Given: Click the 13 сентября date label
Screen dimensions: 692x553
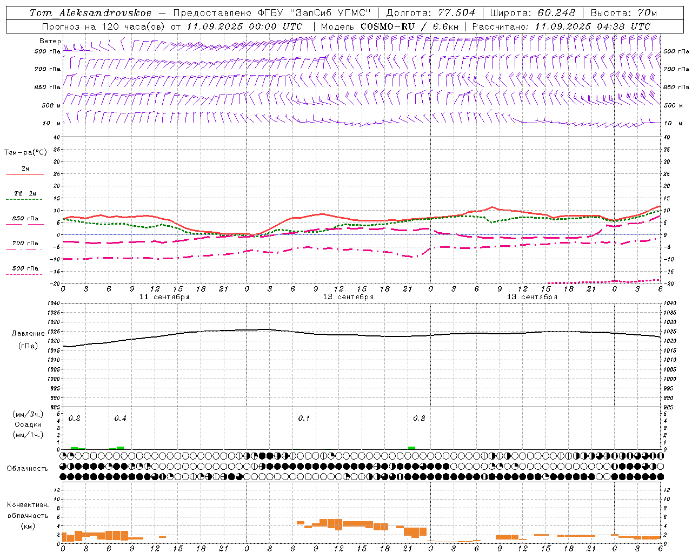Looking at the screenshot, I should coord(532,297).
